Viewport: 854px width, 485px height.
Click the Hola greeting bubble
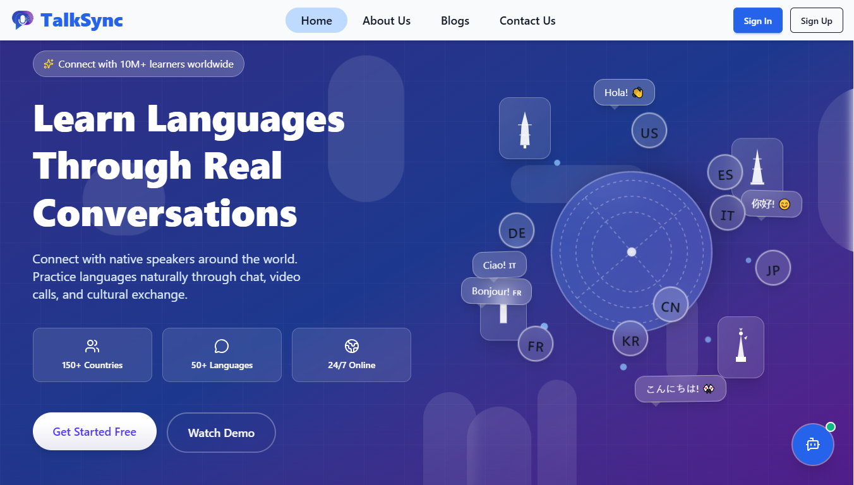(x=623, y=92)
